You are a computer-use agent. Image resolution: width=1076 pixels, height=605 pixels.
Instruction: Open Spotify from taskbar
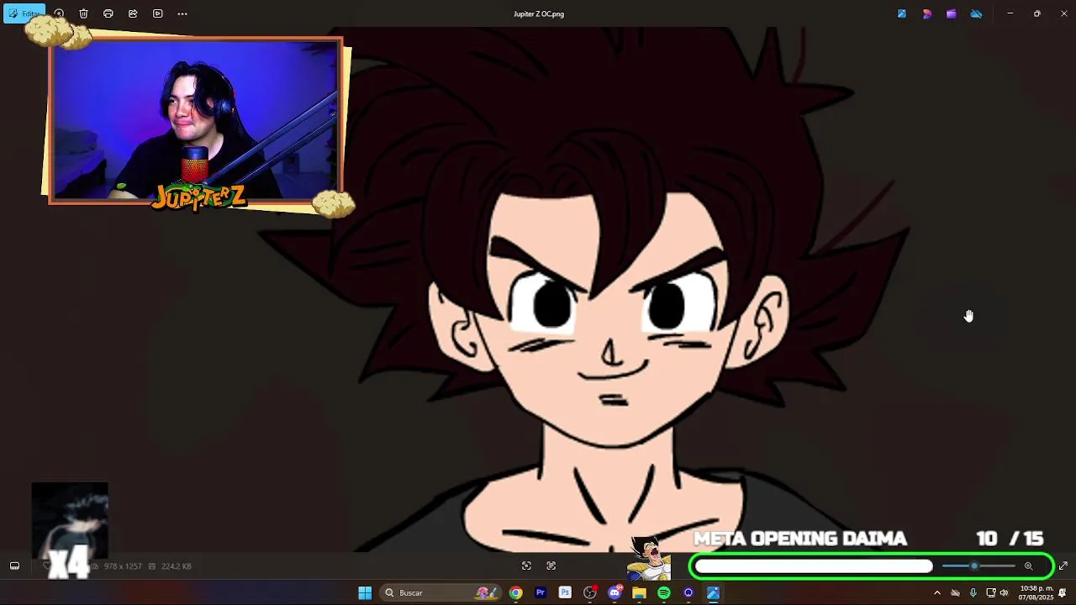point(664,593)
